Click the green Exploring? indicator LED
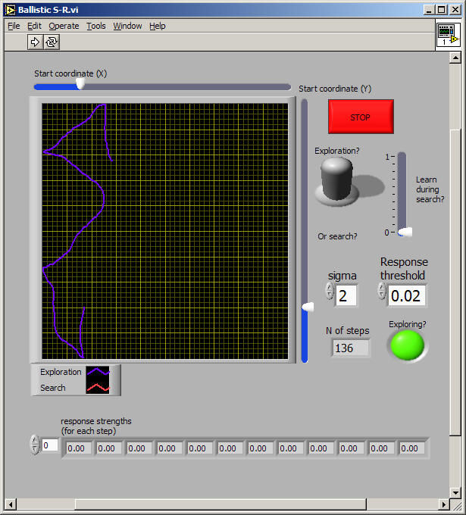The height and width of the screenshot is (515, 466). click(407, 345)
